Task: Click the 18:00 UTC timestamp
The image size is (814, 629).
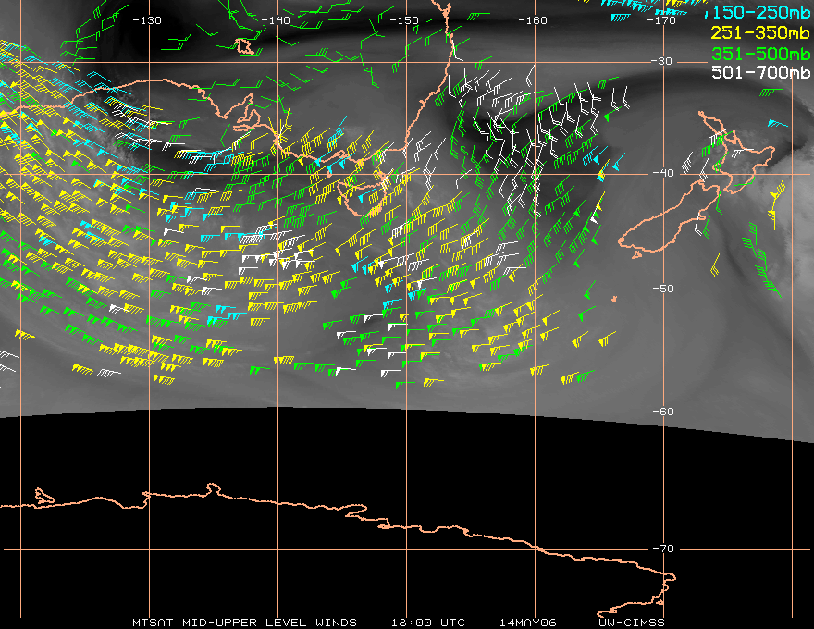Action: point(427,623)
